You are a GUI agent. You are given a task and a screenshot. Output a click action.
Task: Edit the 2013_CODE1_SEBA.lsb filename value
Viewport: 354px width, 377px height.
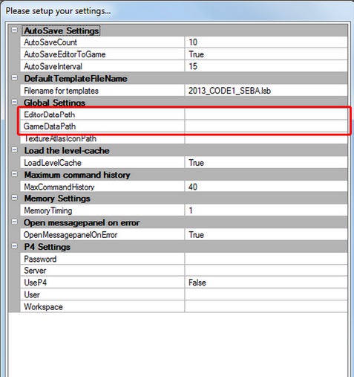click(x=266, y=91)
